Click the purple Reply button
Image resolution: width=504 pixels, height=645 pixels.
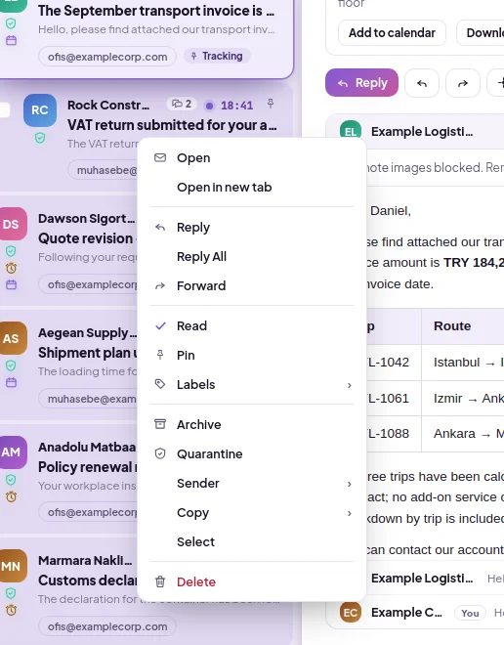point(361,83)
